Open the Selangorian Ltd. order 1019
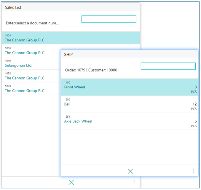The height and width of the screenshot is (190, 201). (x=19, y=66)
